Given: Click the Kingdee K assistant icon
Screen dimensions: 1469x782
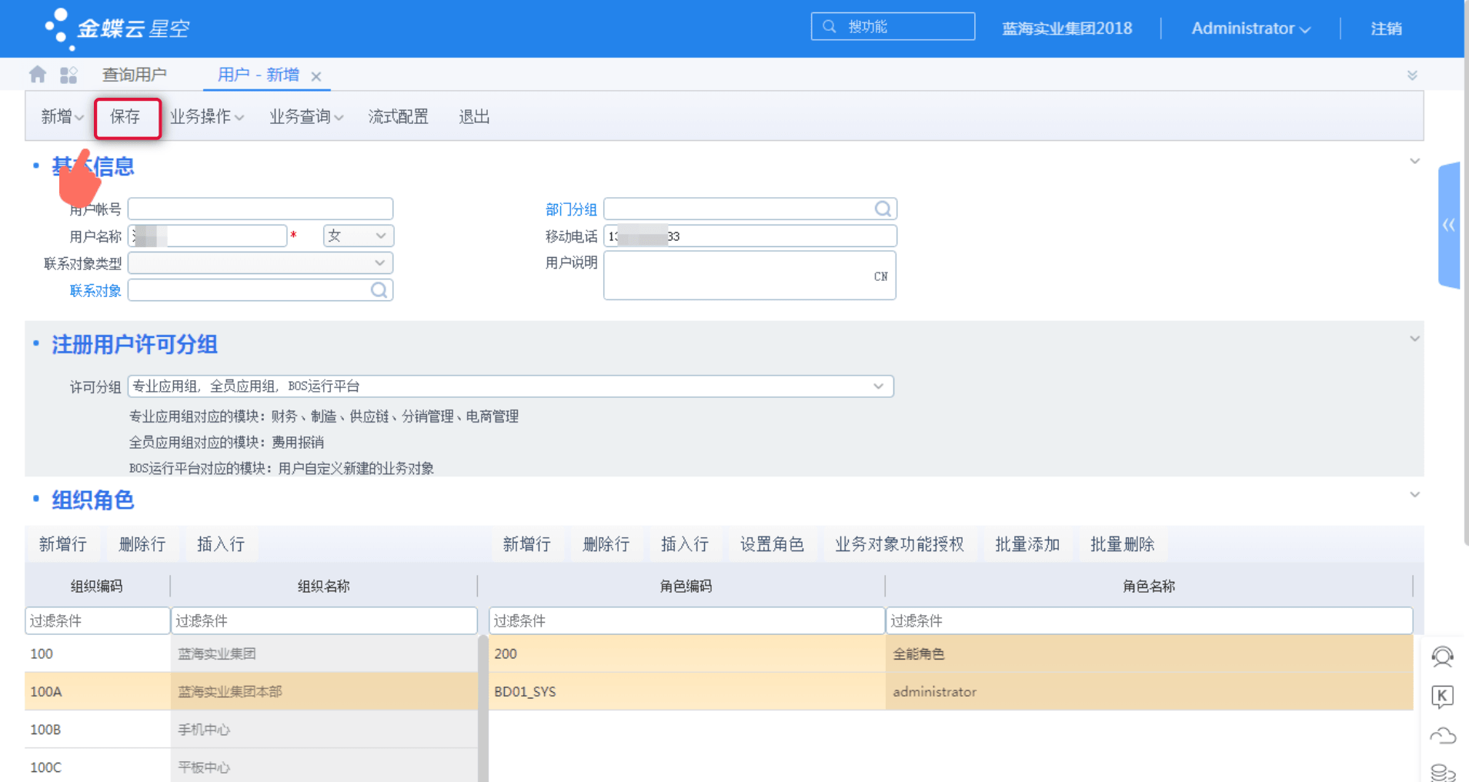Looking at the screenshot, I should click(1444, 697).
